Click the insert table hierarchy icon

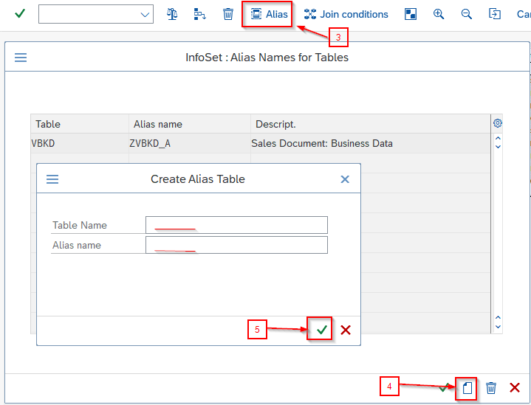(200, 14)
